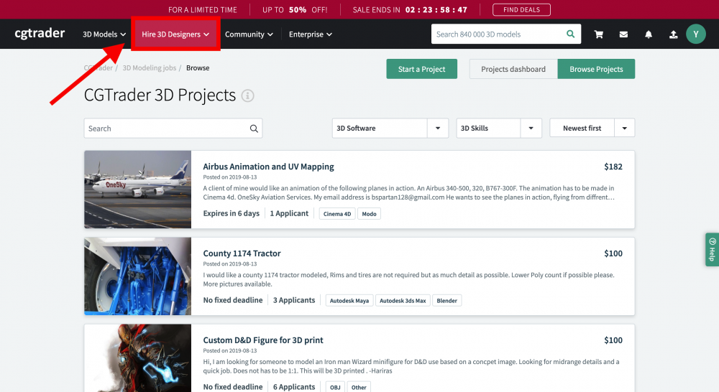Select the Blender tag
The width and height of the screenshot is (719, 392).
(x=446, y=301)
